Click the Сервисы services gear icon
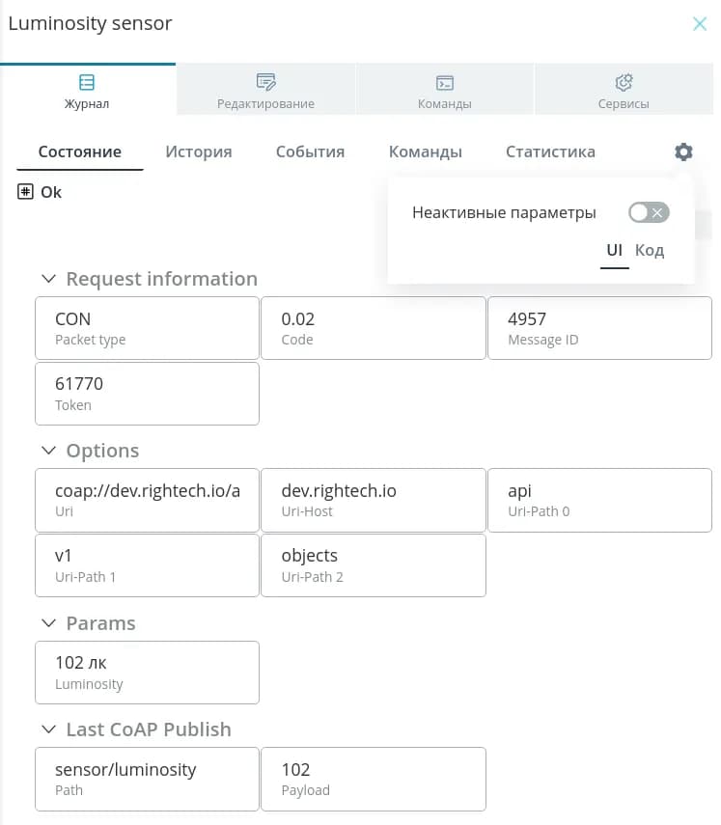The image size is (721, 825). click(623, 82)
